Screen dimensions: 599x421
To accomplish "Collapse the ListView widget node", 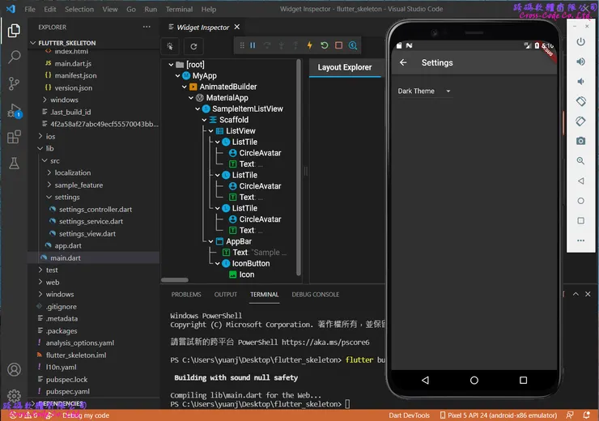I will point(212,131).
